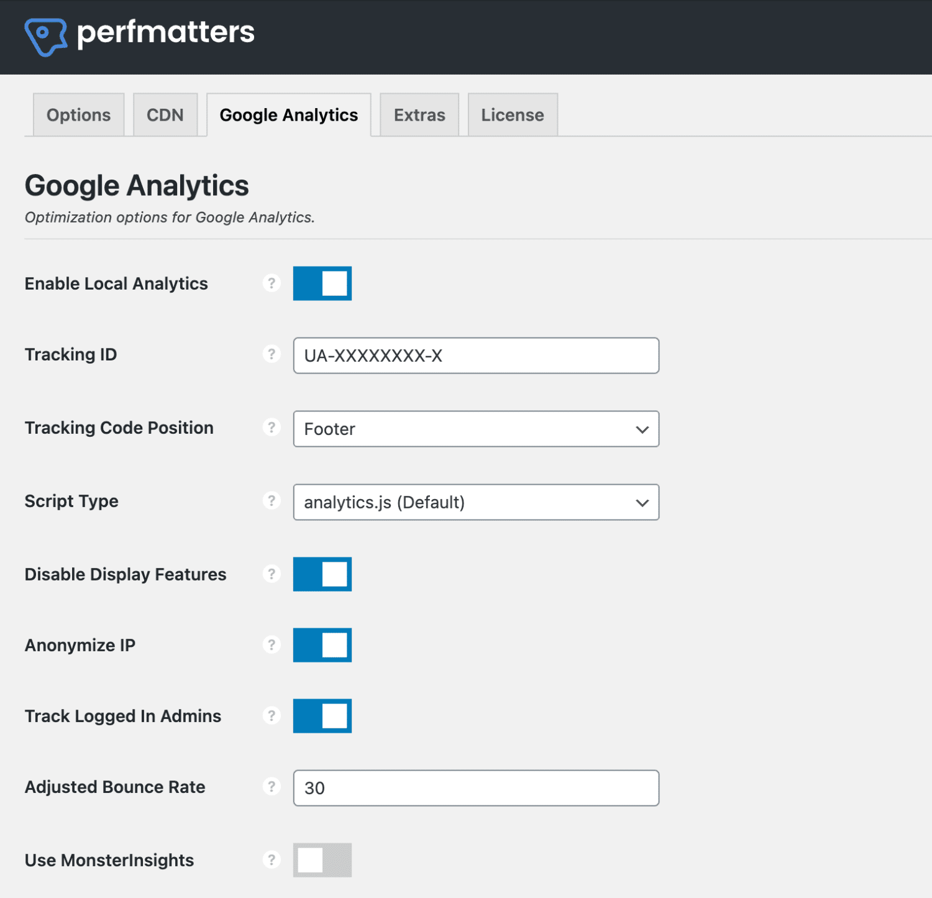
Task: Click the Perfmatters logo in the header
Action: pos(140,34)
